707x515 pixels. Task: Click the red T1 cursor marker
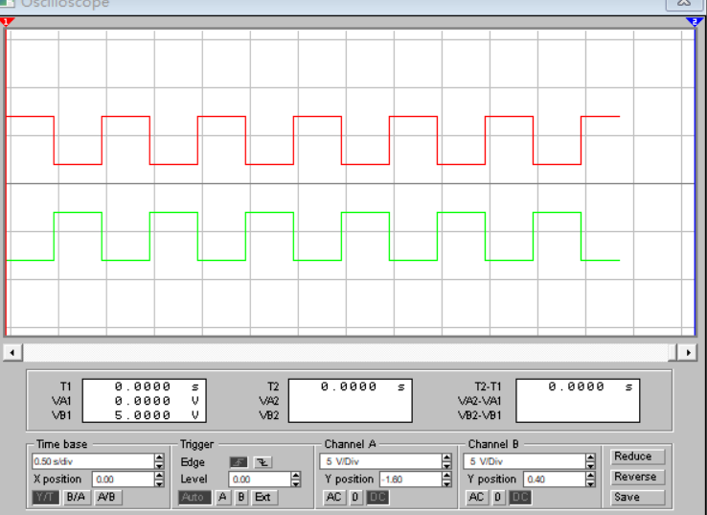tap(10, 22)
